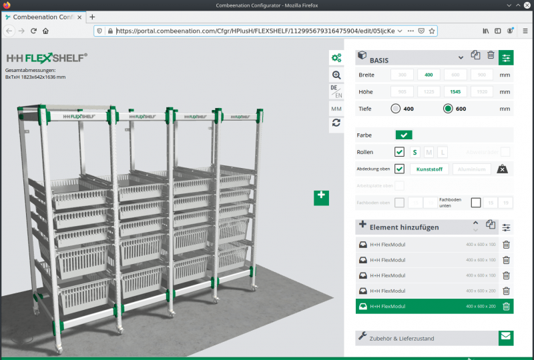The width and height of the screenshot is (534, 360).
Task: Copy the BASIS section using duplicate icon
Action: point(475,55)
